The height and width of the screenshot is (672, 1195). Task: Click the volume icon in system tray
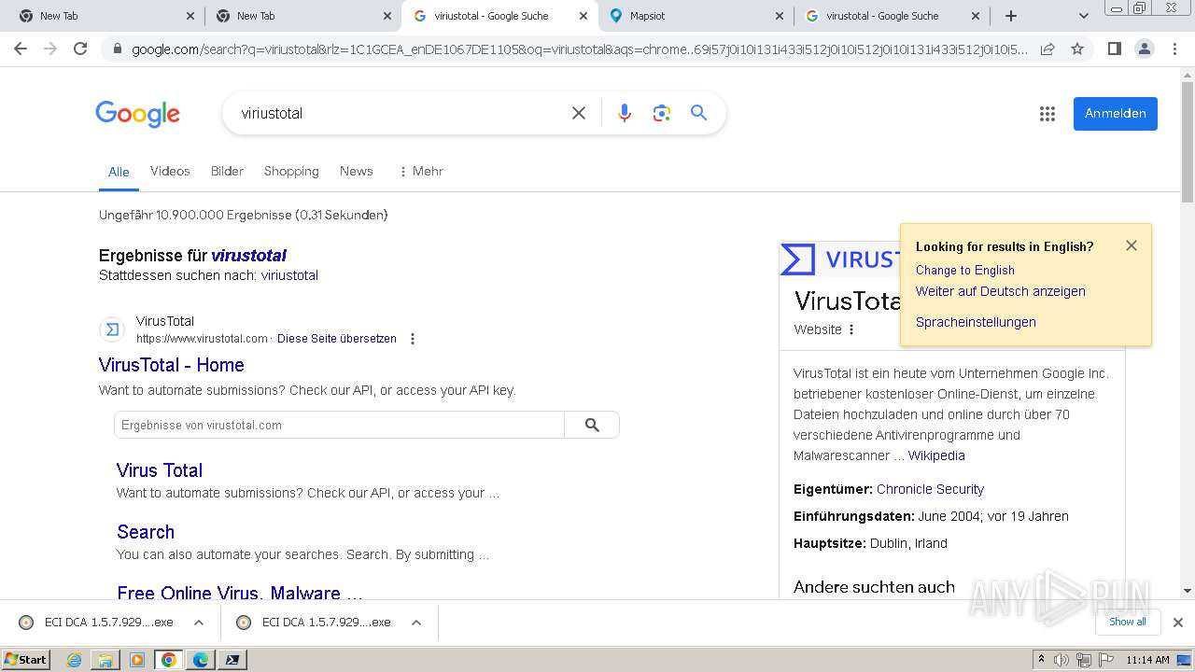coord(1061,660)
